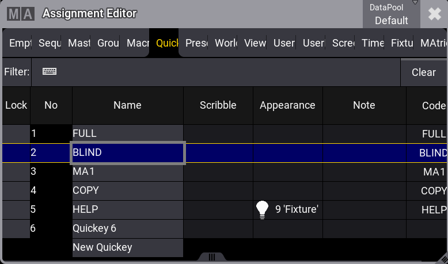Viewport: 448px width, 264px height.
Task: Select the Pres tab
Action: click(x=196, y=43)
